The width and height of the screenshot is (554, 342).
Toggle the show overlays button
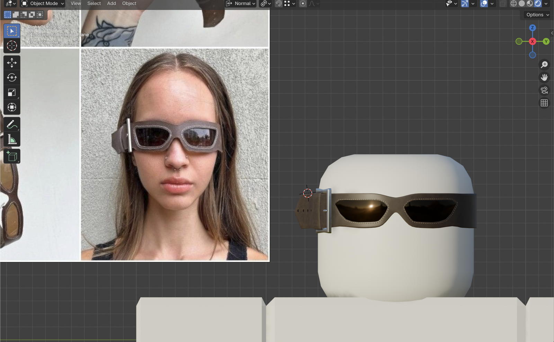point(484,3)
